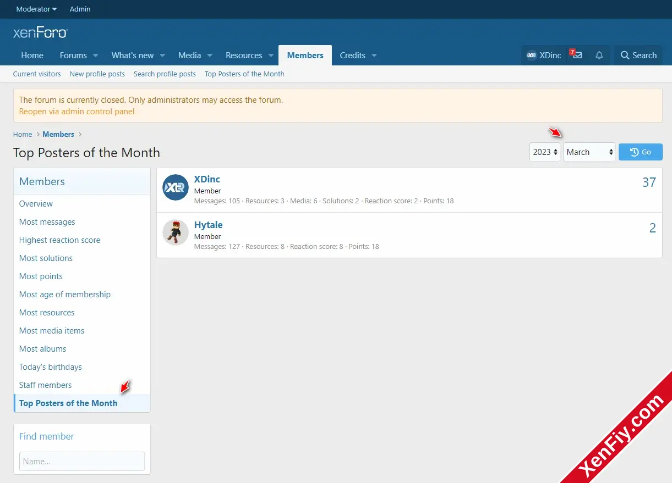Viewport: 672px width, 483px height.
Task: Select Most albums in the sidebar
Action: [82, 348]
